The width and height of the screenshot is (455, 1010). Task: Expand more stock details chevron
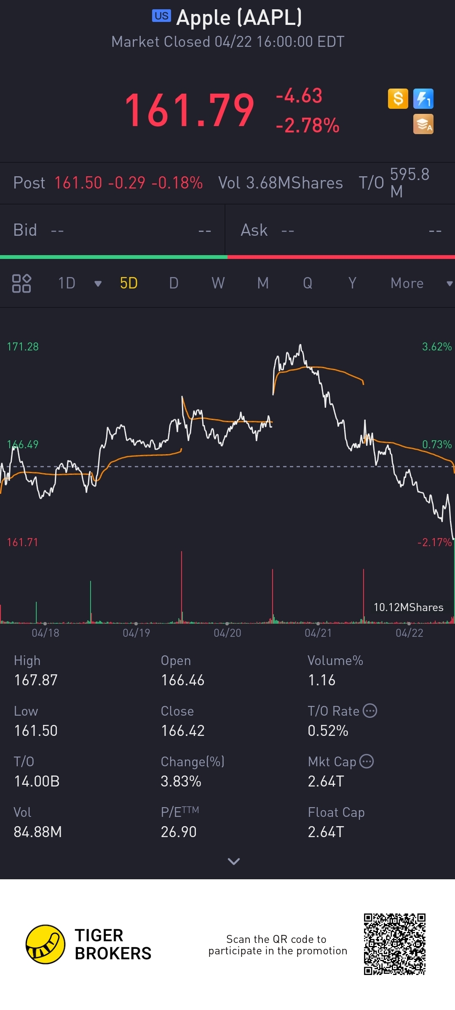(233, 861)
